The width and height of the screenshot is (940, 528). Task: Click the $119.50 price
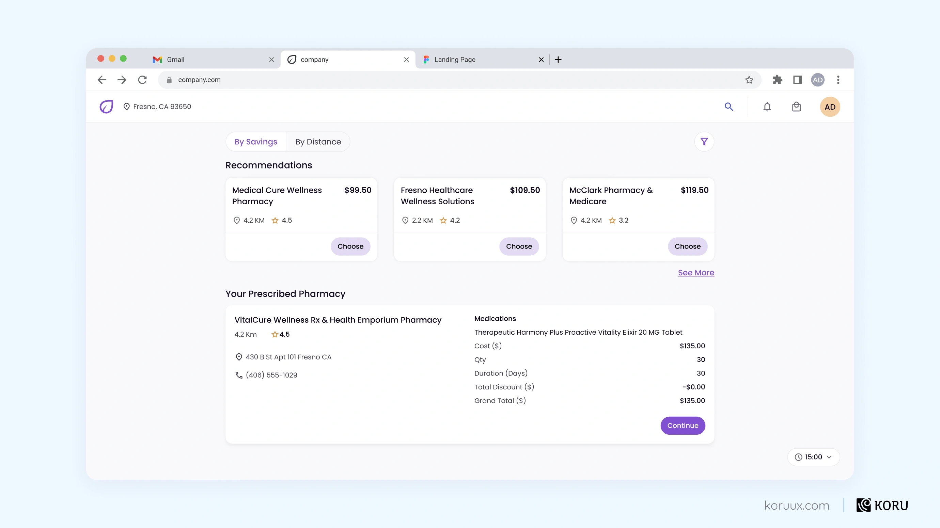tap(694, 190)
